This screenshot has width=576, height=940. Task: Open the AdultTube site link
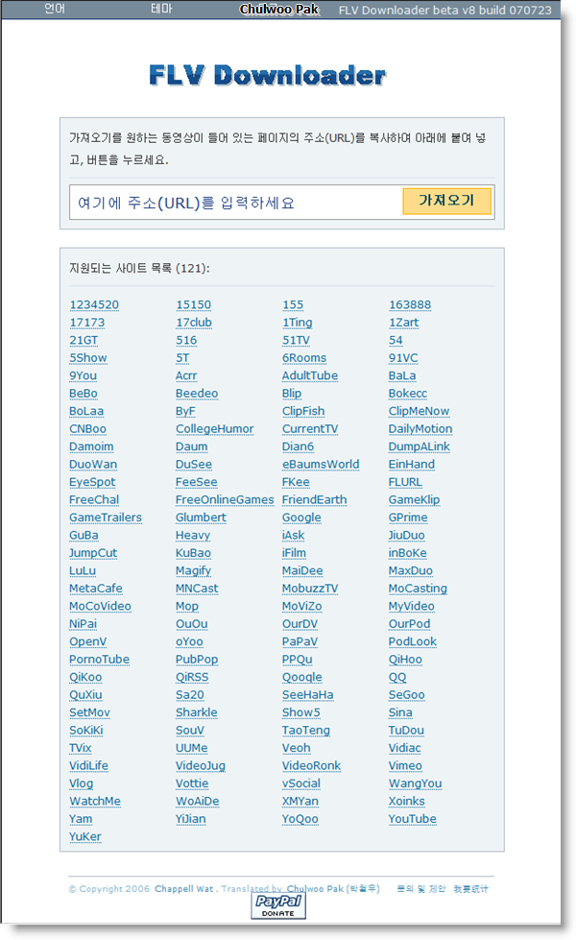click(x=310, y=375)
